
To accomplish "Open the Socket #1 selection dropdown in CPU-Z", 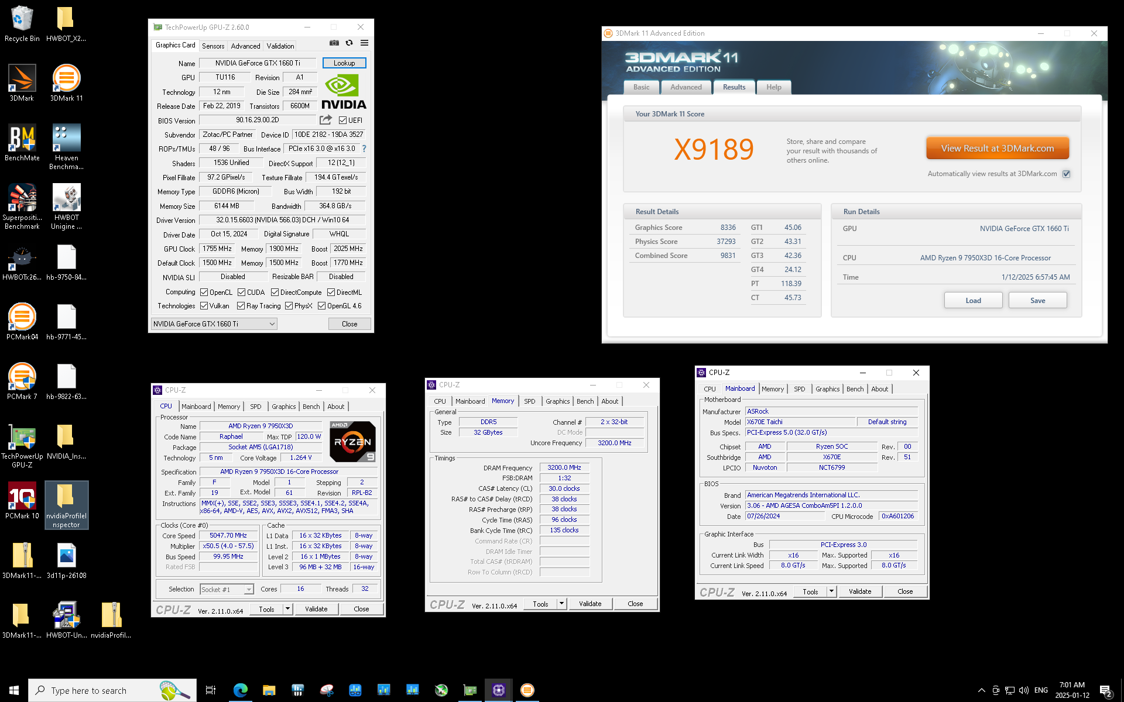I will click(x=227, y=590).
